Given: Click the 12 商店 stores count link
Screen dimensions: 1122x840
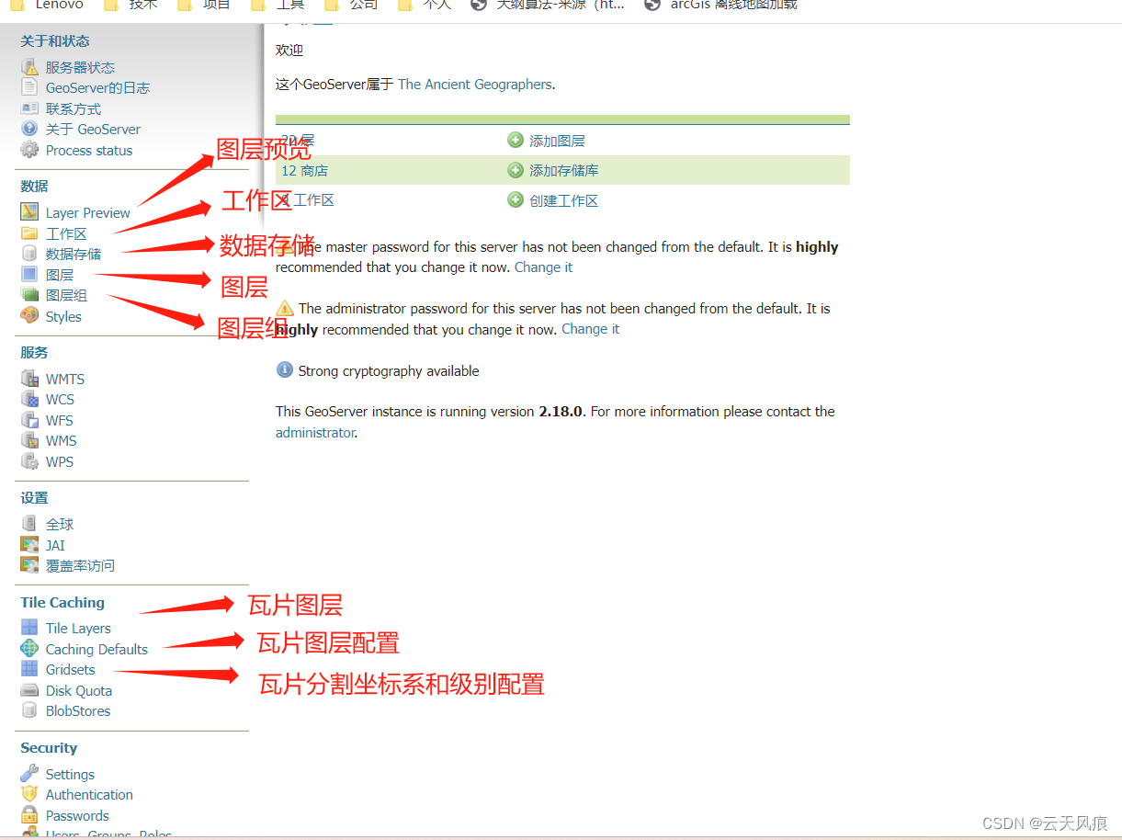Looking at the screenshot, I should click(304, 171).
